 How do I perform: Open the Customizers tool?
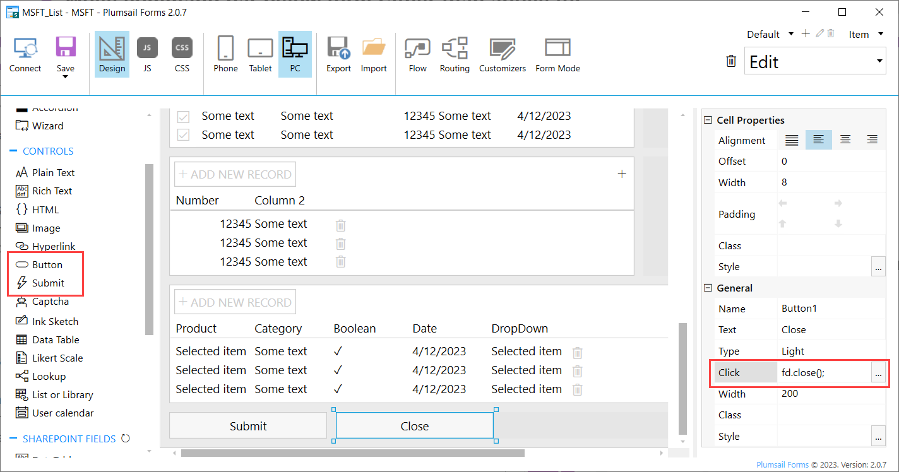pos(502,54)
